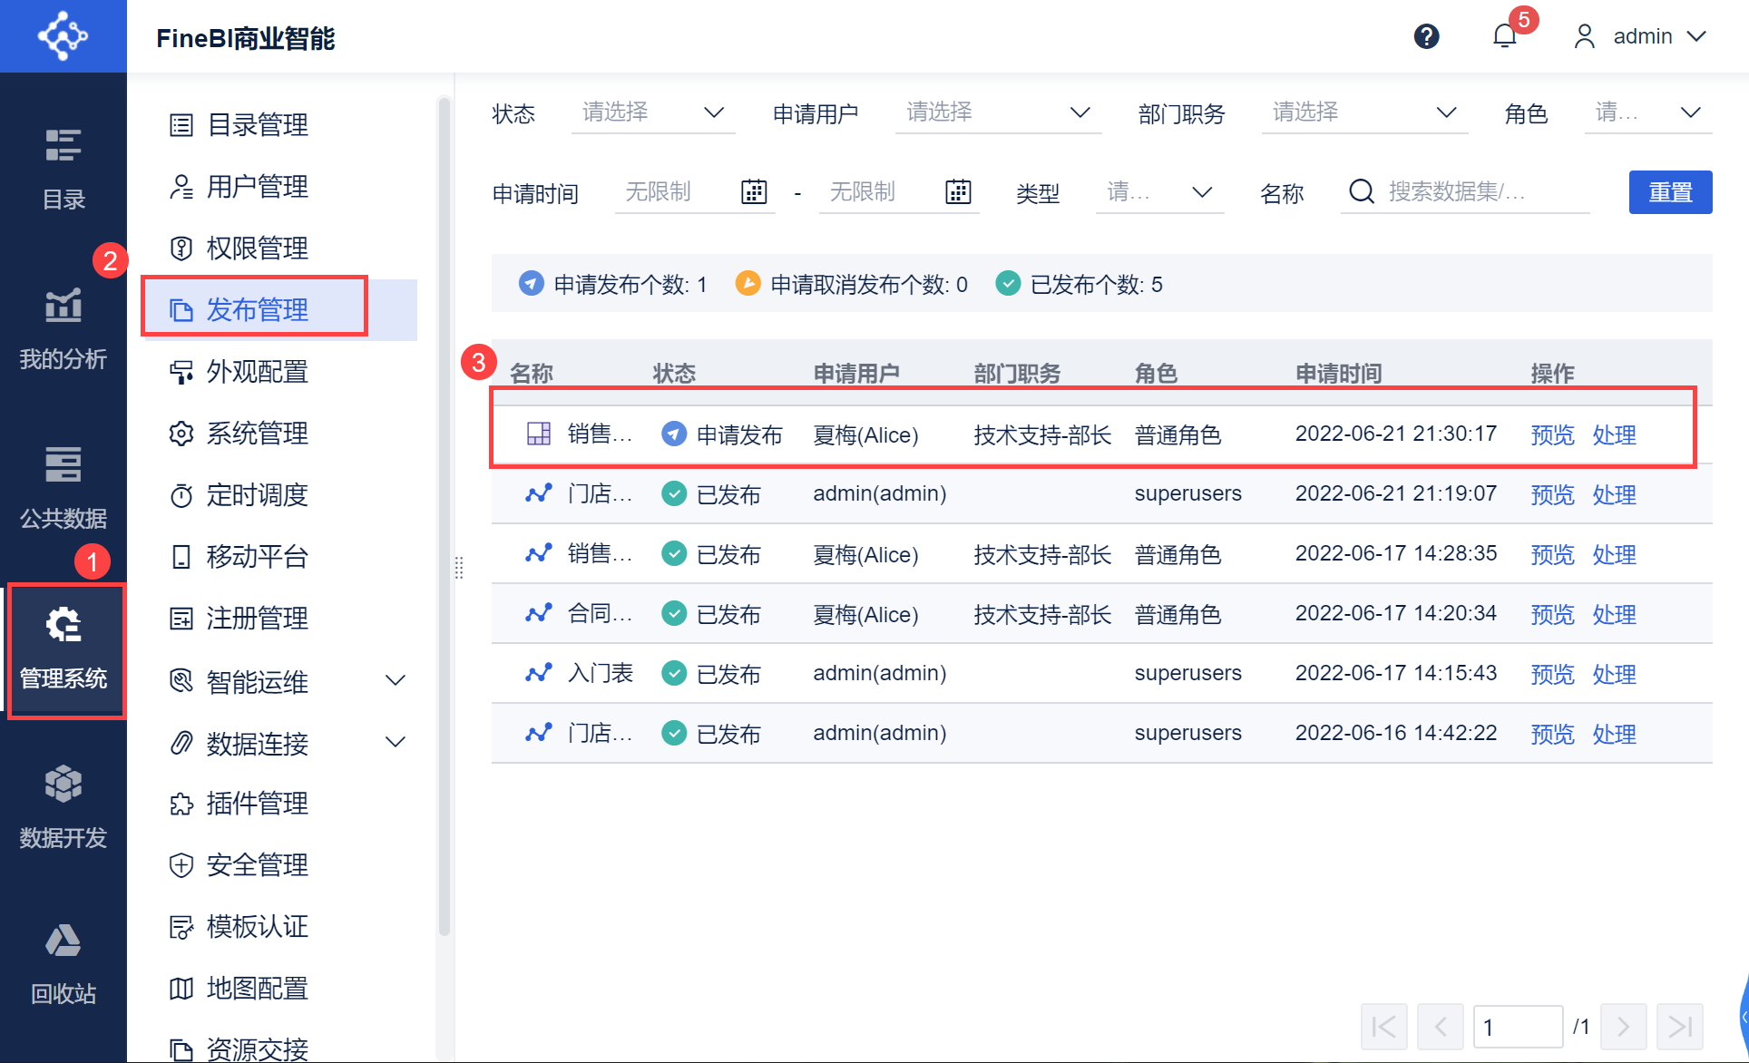The width and height of the screenshot is (1749, 1063).
Task: Click the end date calendar icon
Action: tap(958, 192)
